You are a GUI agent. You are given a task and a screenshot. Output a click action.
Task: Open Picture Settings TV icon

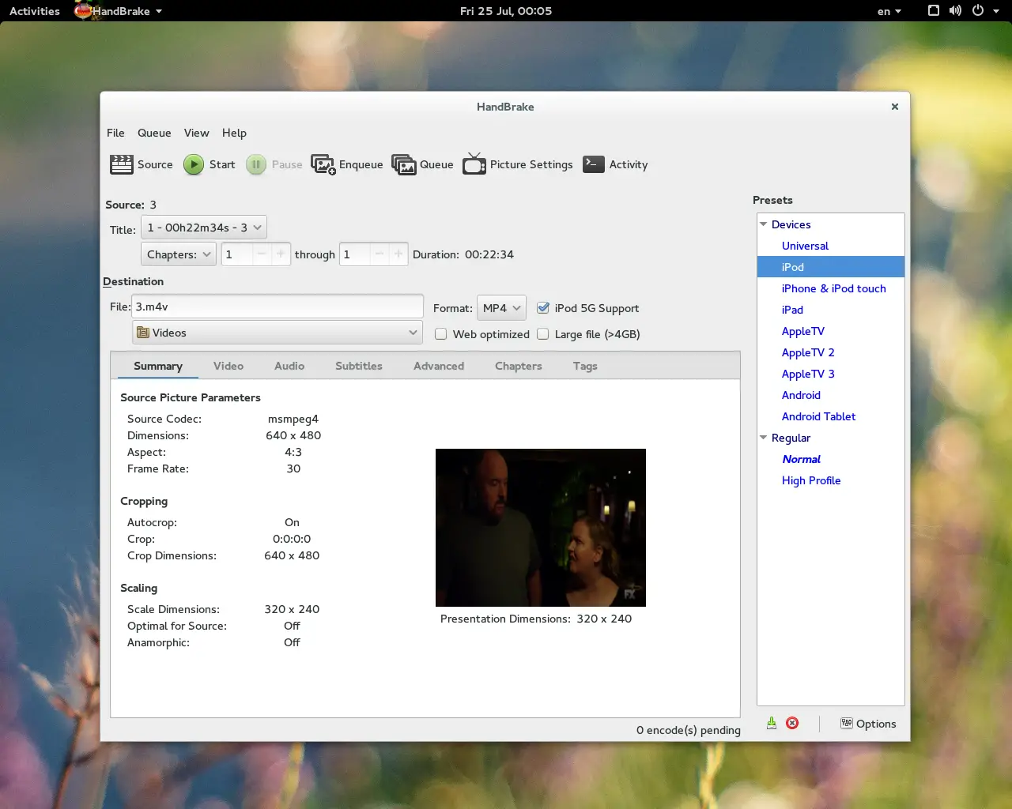(474, 164)
